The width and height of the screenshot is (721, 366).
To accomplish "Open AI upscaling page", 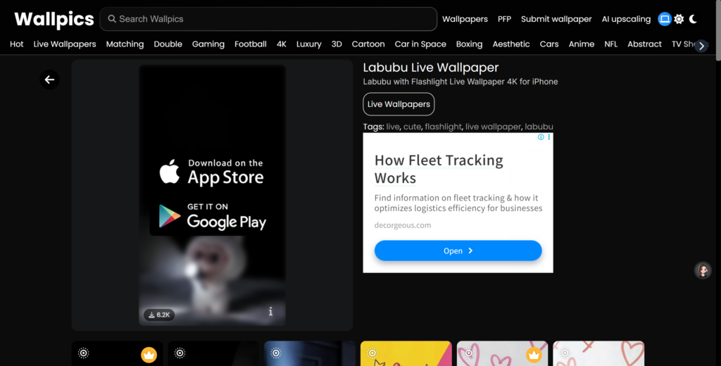I will (x=626, y=19).
